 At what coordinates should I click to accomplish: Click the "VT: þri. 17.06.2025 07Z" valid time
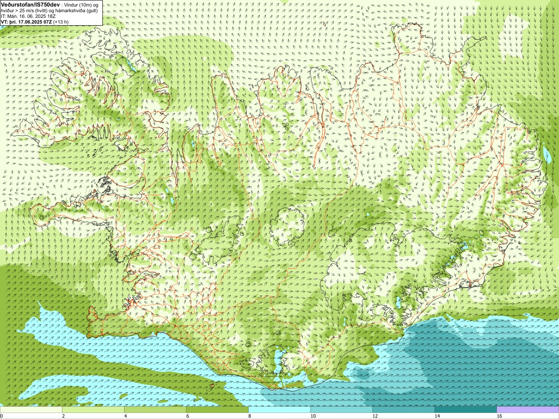coord(26,21)
